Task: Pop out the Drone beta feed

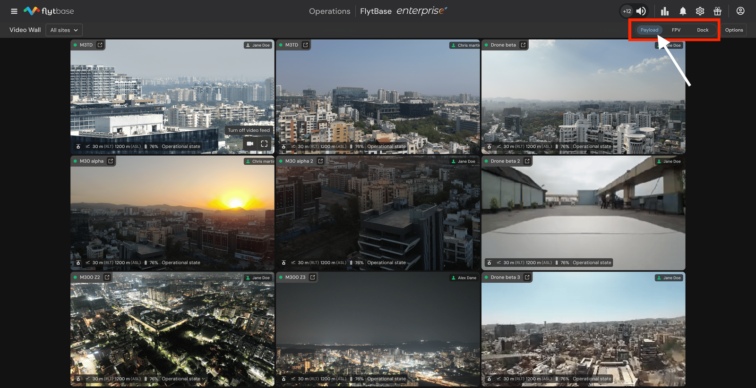Action: click(x=523, y=45)
